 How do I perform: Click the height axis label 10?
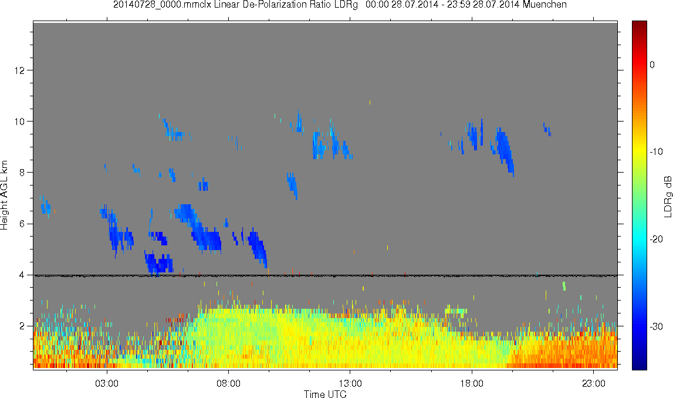coord(19,122)
